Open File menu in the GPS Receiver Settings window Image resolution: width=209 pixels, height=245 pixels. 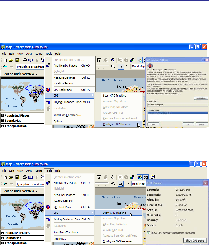[4, 54]
